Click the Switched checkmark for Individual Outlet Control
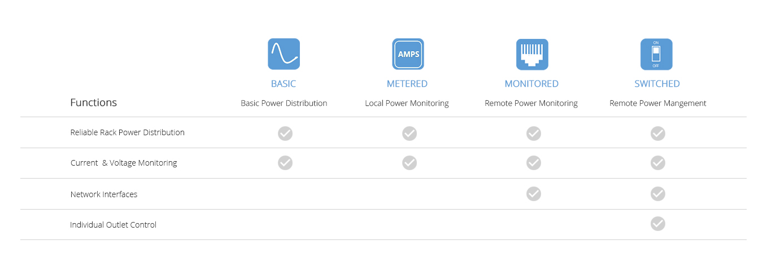This screenshot has width=767, height=271. [657, 224]
